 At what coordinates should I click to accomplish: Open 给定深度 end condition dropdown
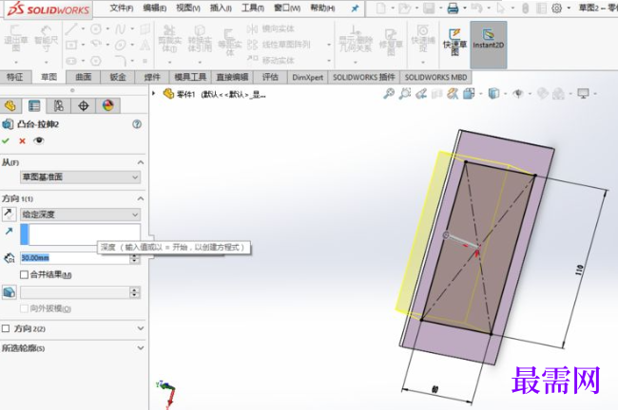(80, 214)
